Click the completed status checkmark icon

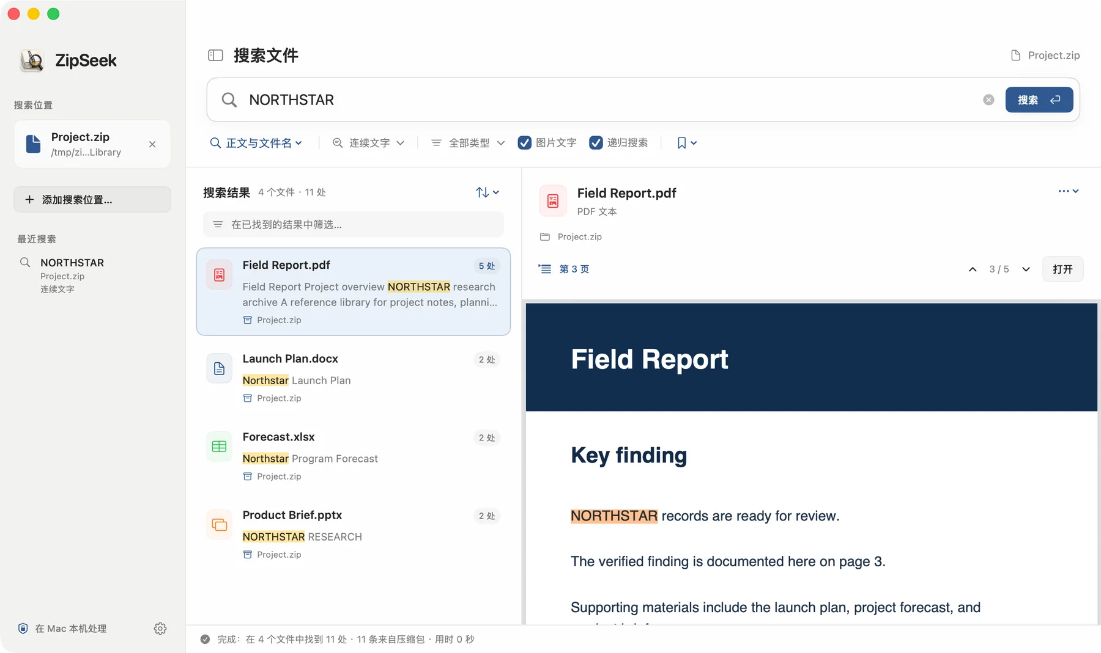tap(206, 640)
